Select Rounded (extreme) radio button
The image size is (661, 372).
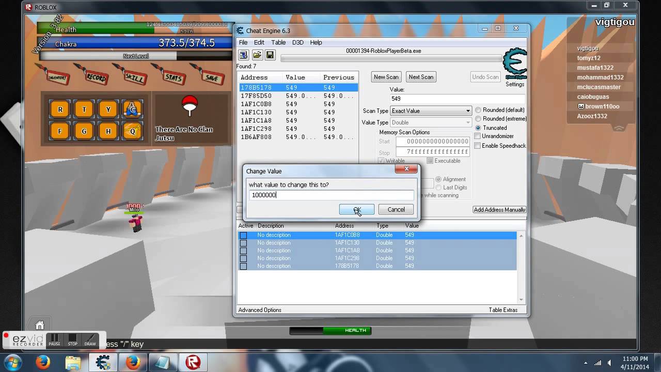click(x=478, y=119)
